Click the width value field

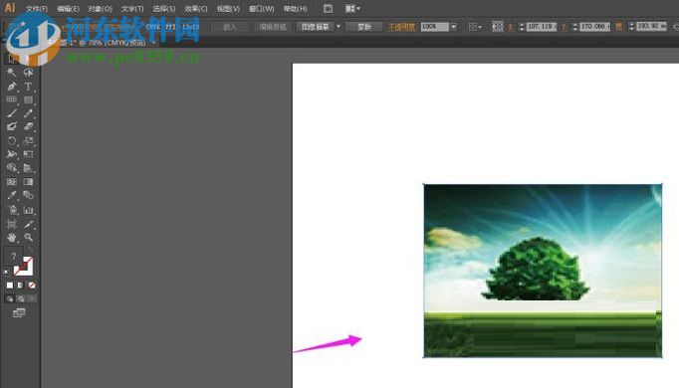point(652,27)
